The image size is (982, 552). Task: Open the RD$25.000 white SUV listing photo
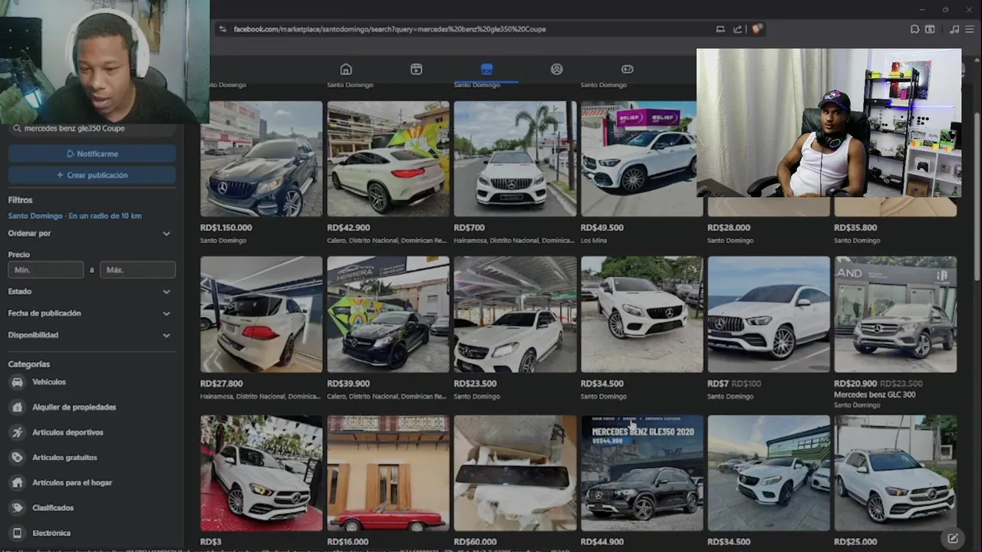pyautogui.click(x=895, y=473)
